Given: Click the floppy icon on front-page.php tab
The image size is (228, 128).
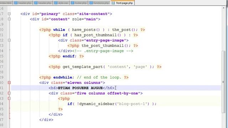Looking at the screenshot, I should point(113,3).
